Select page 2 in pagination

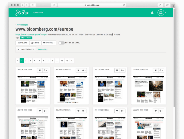(x=26, y=61)
